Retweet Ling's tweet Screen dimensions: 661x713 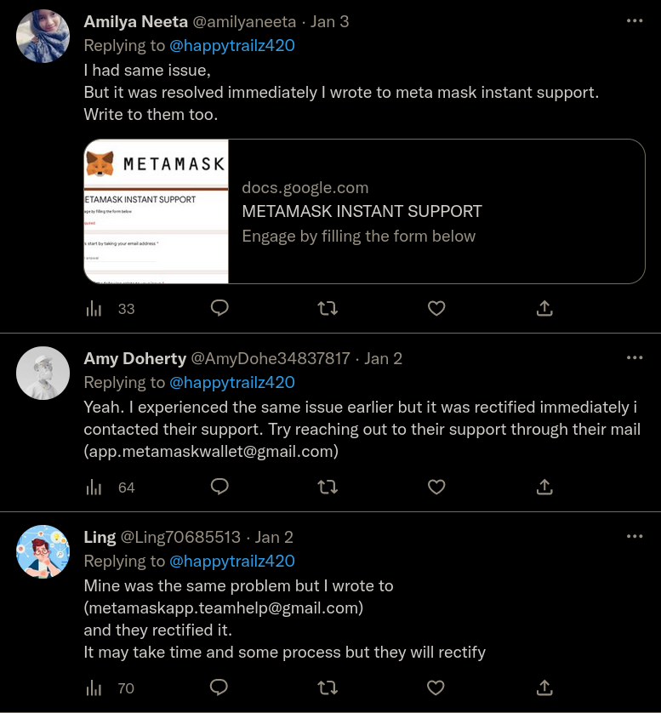click(x=328, y=687)
